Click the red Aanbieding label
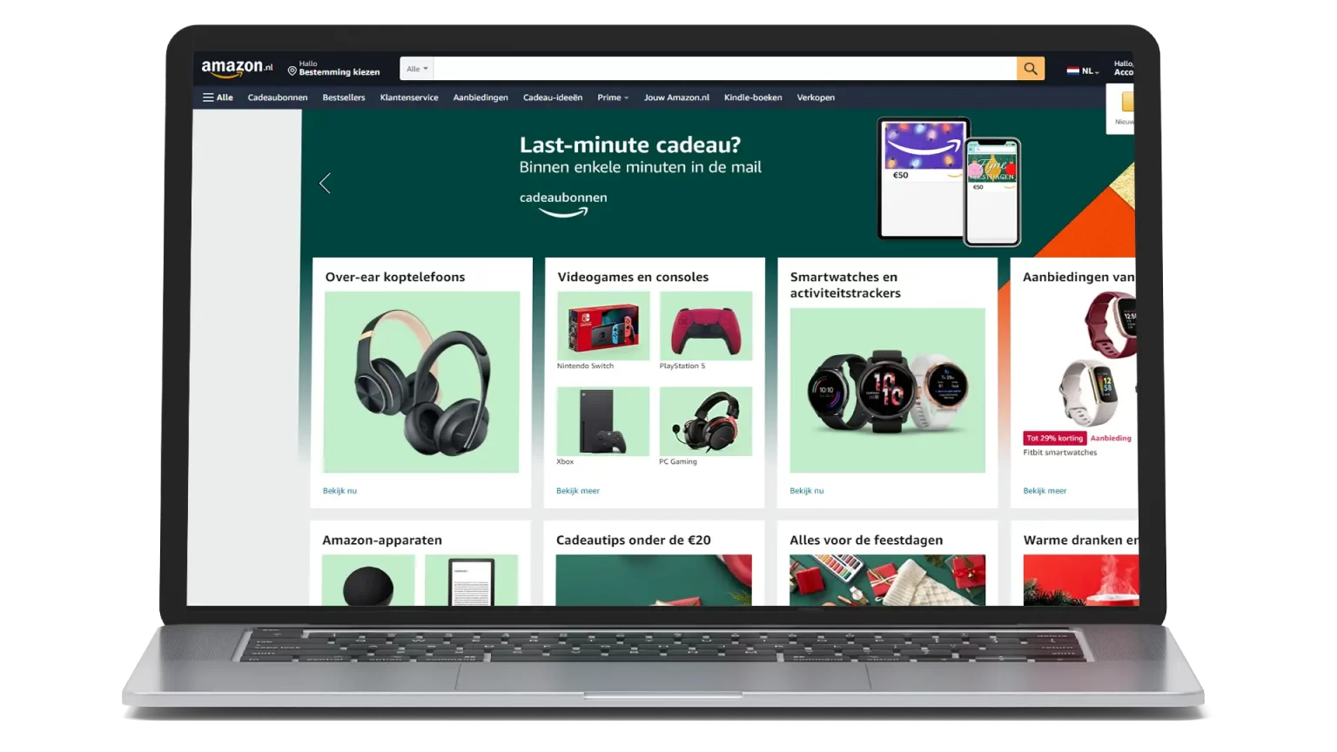Screen dimensions: 1337x752 tap(1111, 439)
